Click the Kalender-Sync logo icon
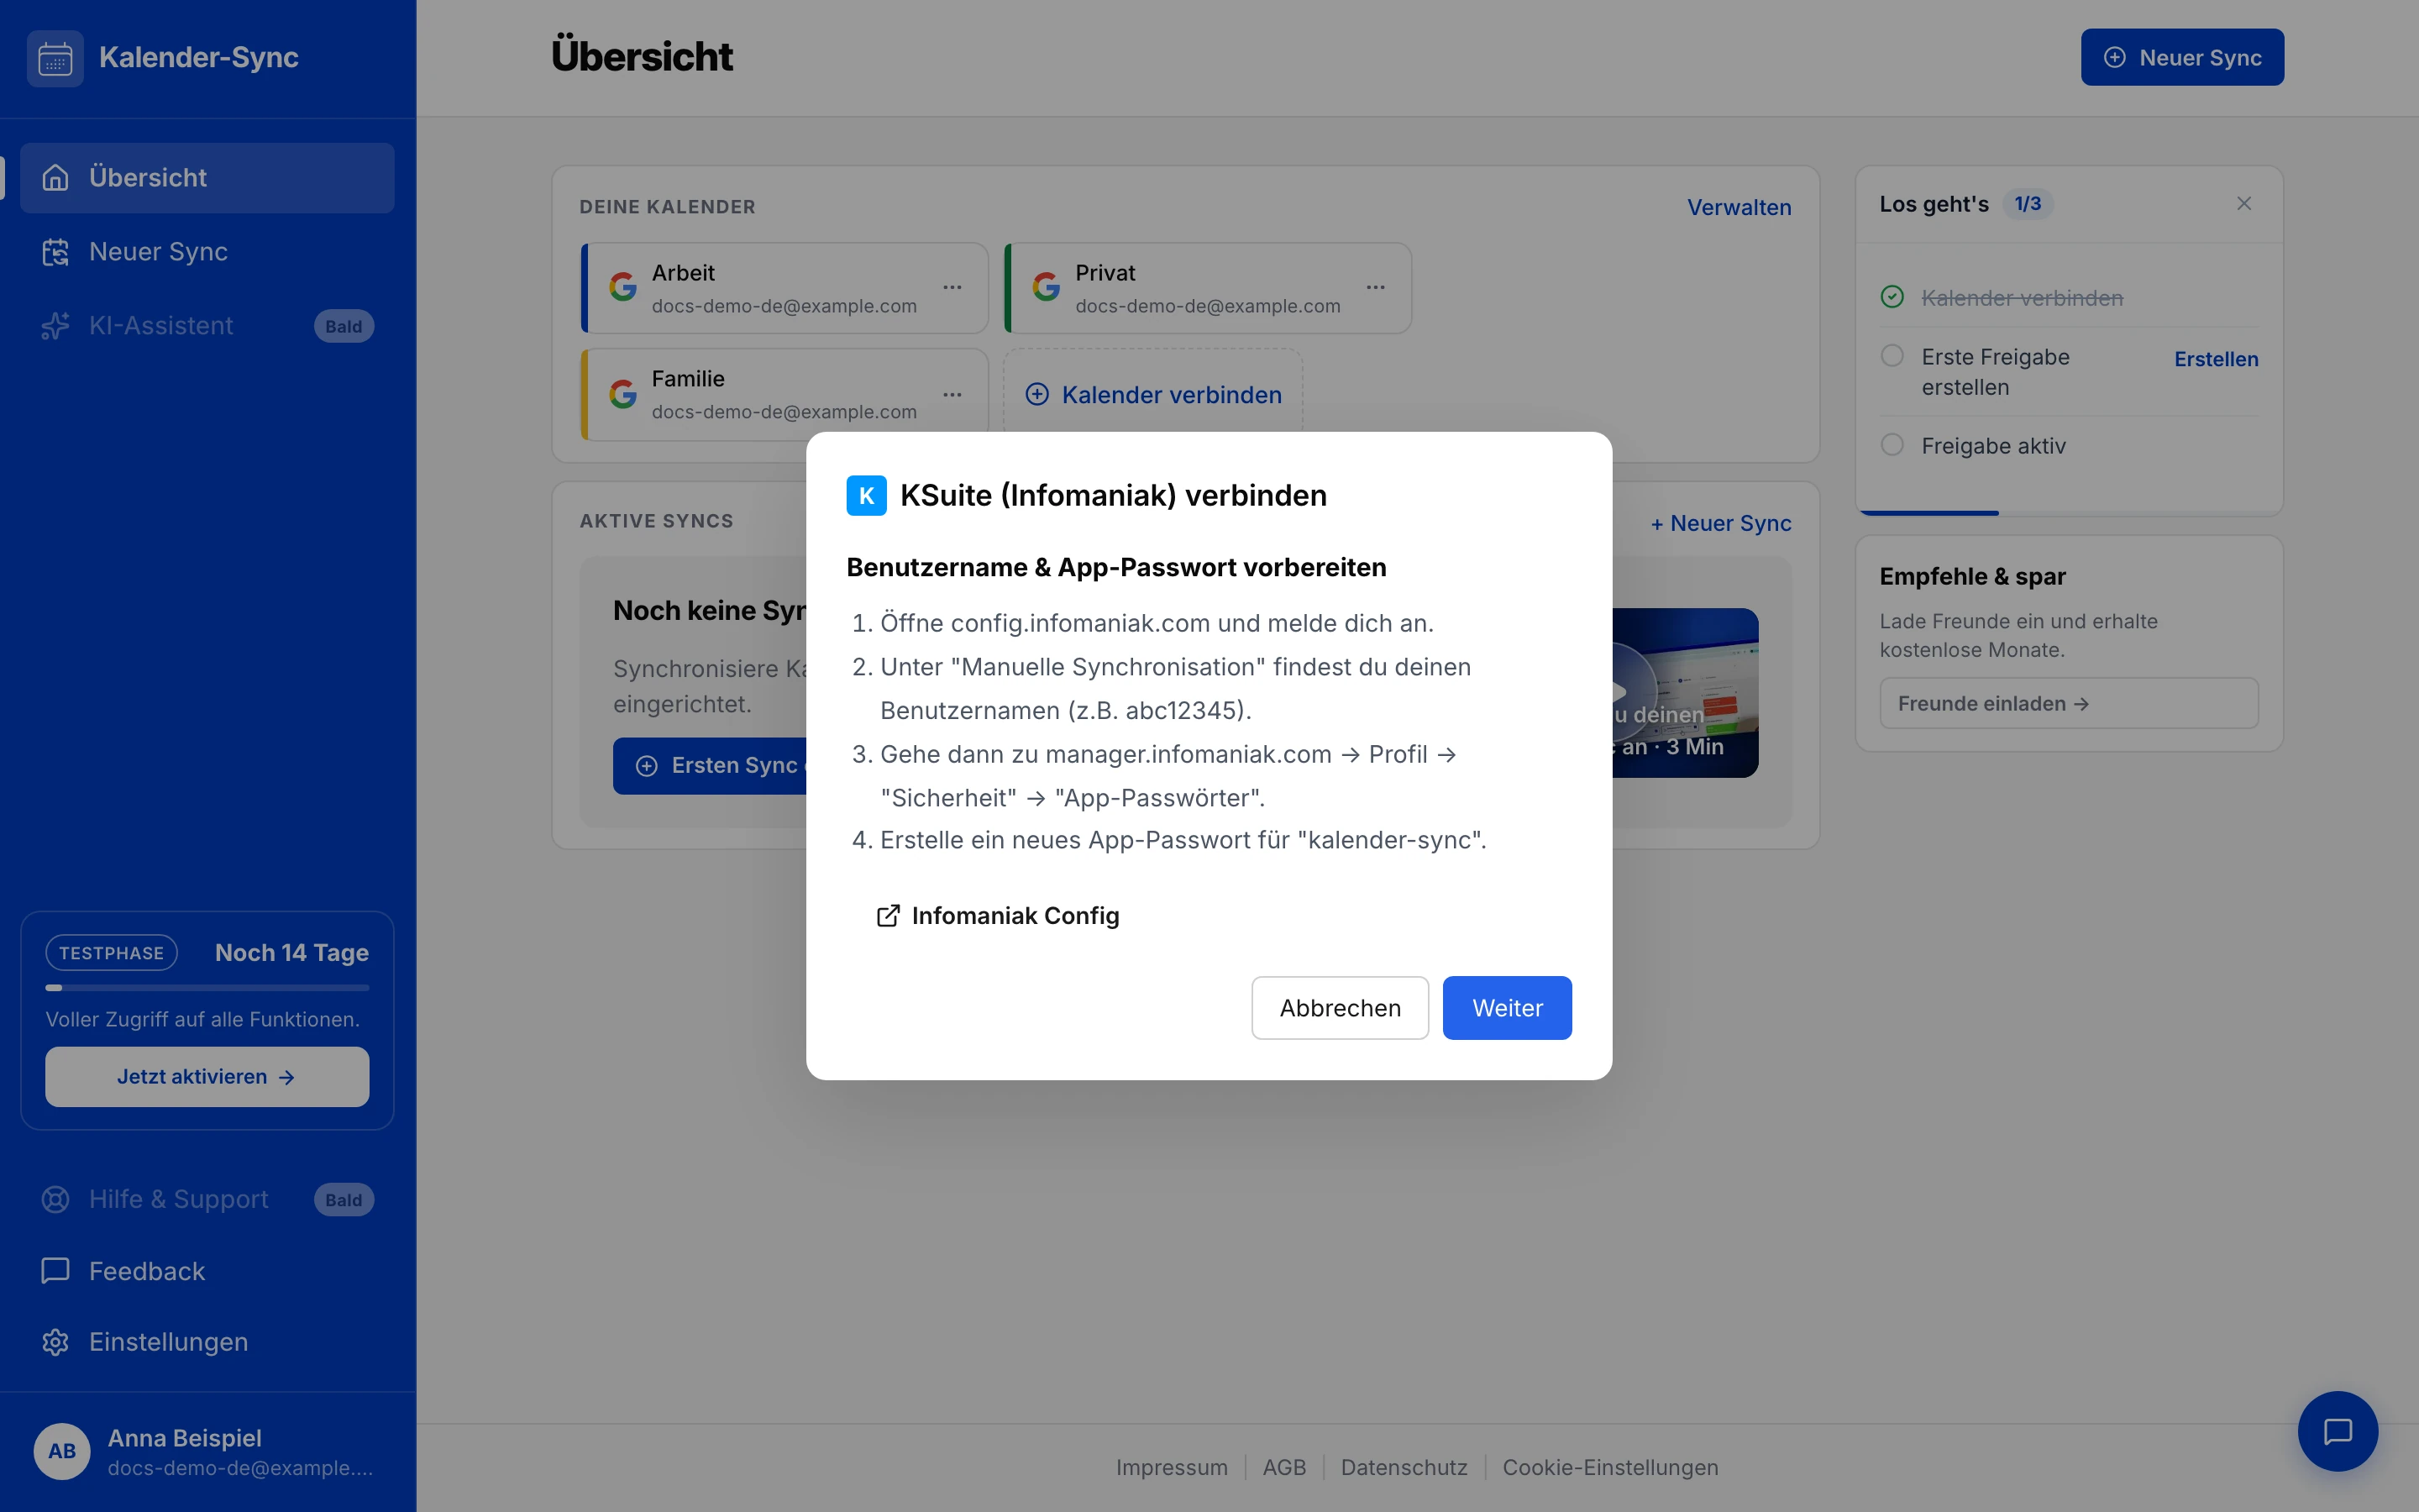Image resolution: width=2419 pixels, height=1512 pixels. point(55,58)
